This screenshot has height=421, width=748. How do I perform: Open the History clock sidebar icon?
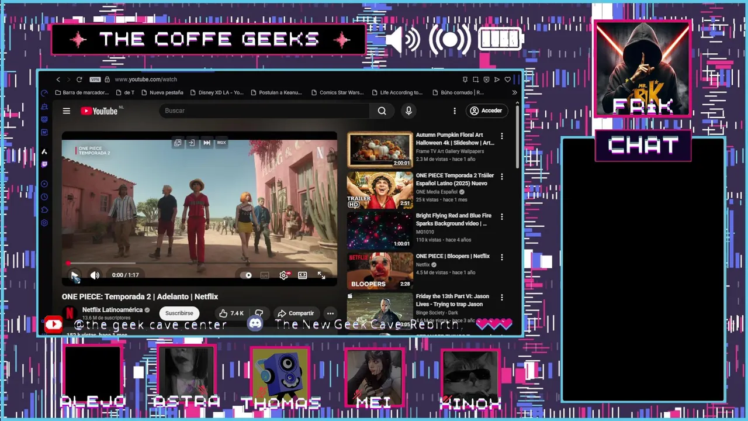tap(44, 197)
